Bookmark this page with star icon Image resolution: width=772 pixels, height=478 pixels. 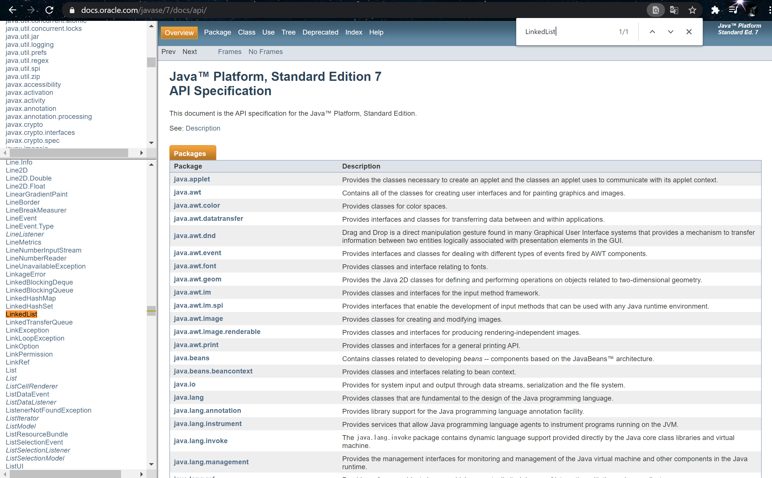(x=692, y=10)
